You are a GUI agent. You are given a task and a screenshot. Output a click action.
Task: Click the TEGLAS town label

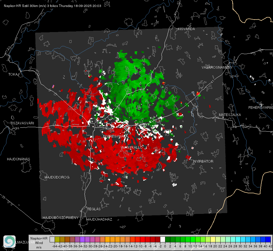tap(94, 209)
